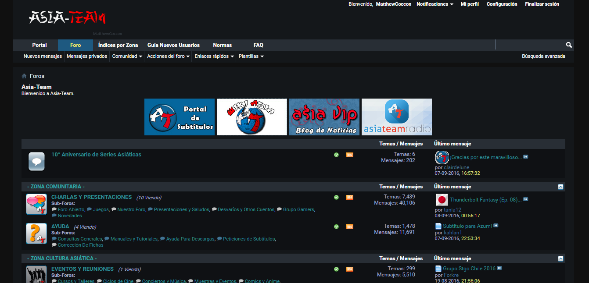Go to last post arrow for Subtitulo para Azumi
589x283 pixels.
point(496,226)
